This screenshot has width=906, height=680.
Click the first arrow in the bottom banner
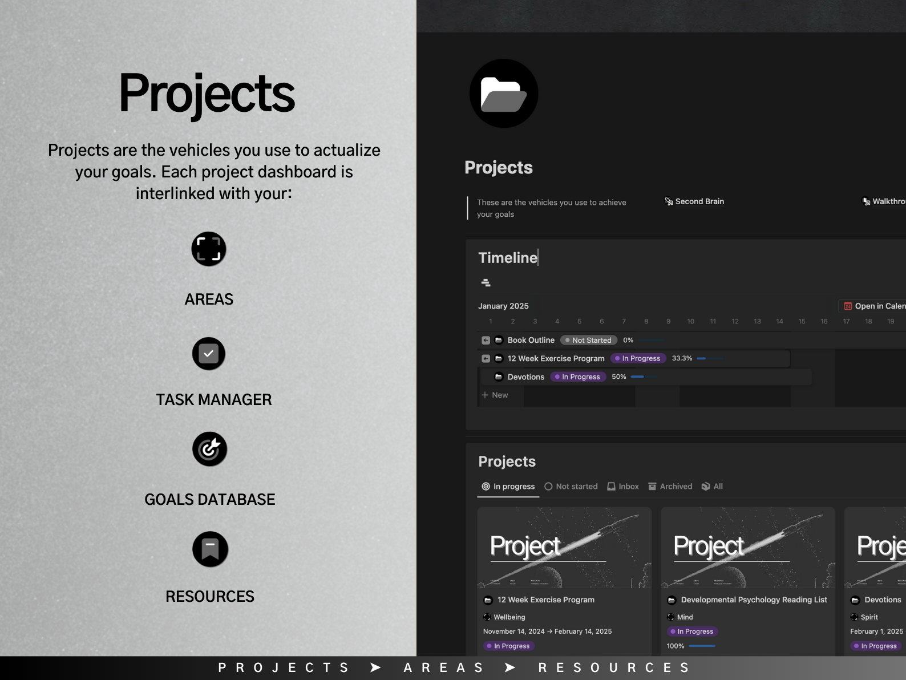(x=375, y=667)
